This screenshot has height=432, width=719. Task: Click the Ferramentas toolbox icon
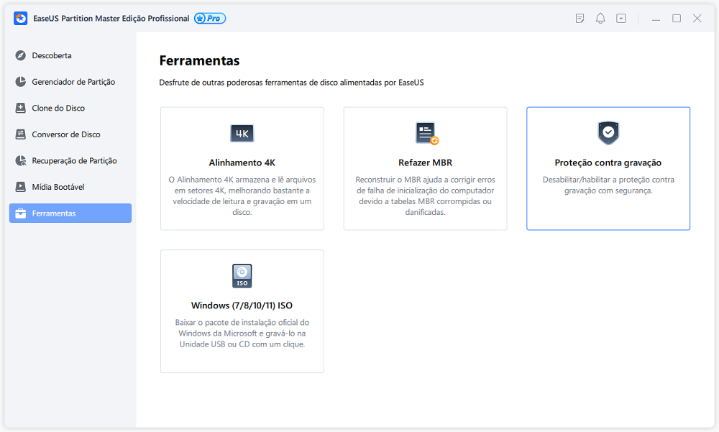(20, 213)
